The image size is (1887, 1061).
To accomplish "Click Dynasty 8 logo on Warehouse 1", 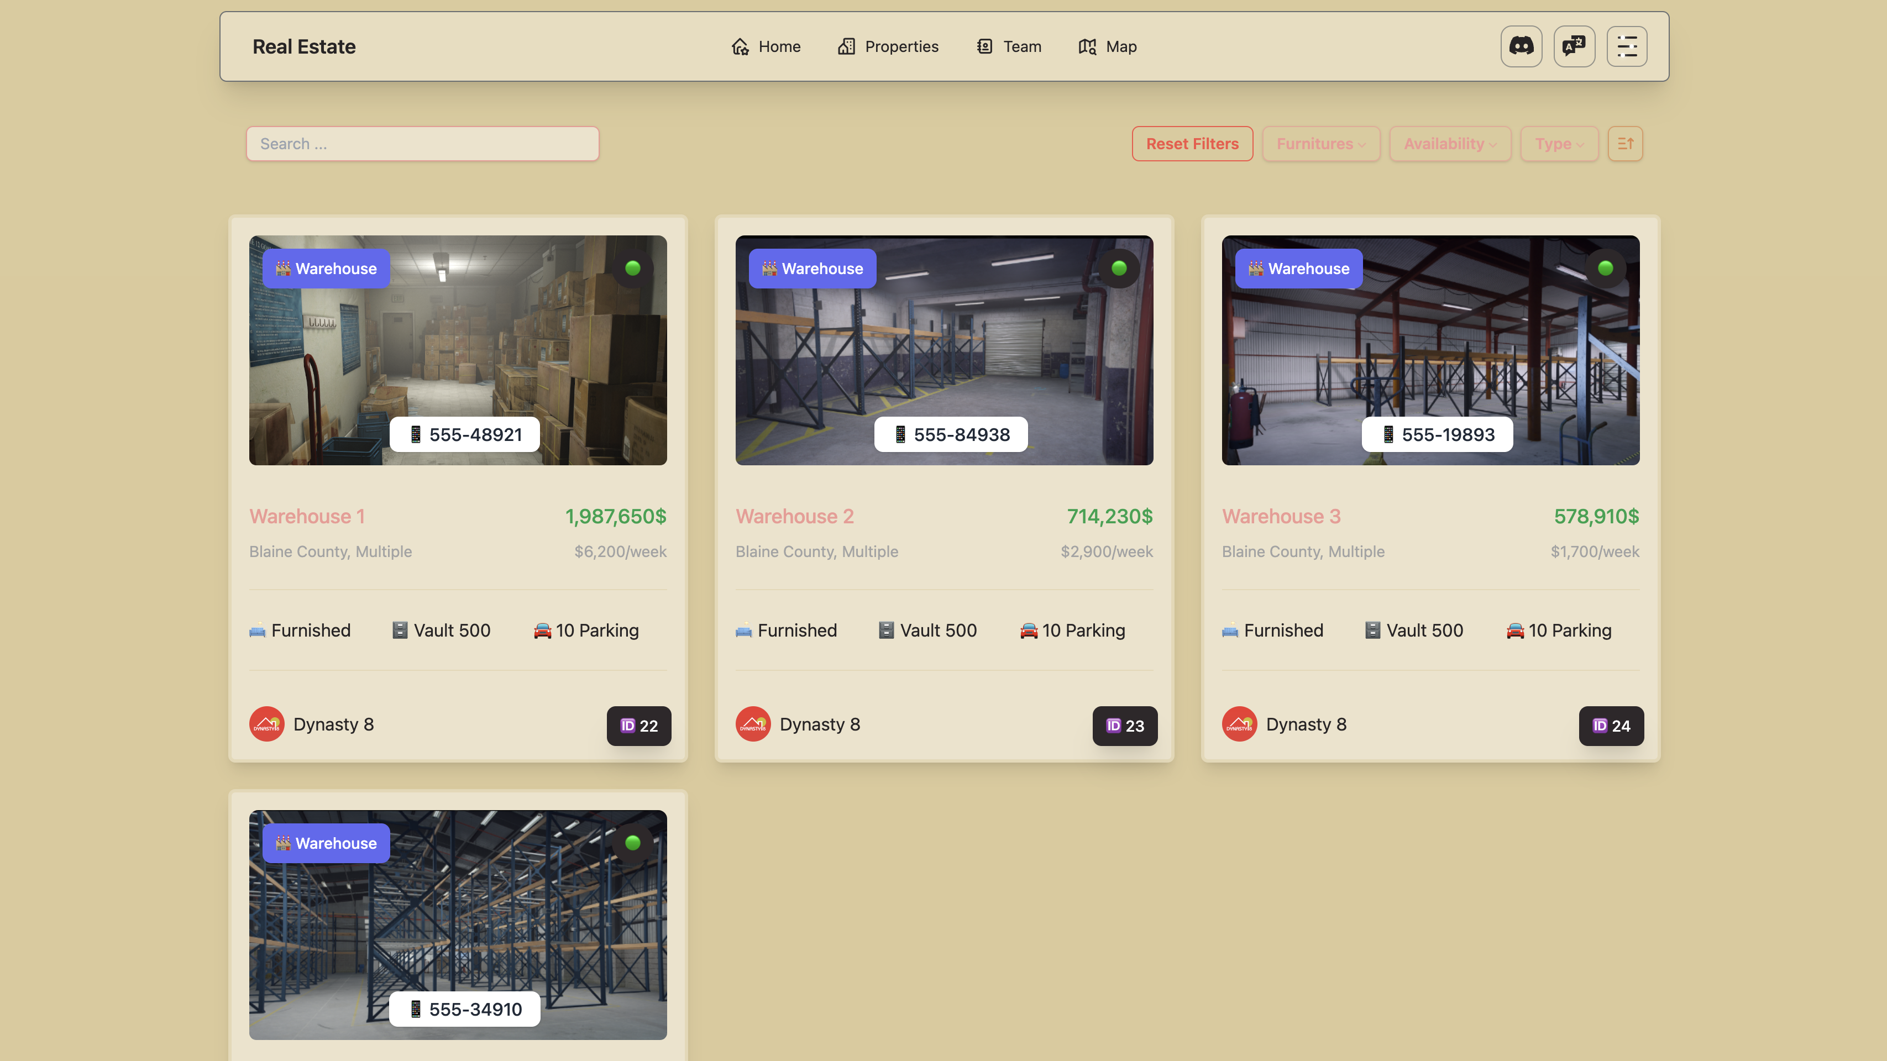I will click(x=266, y=724).
